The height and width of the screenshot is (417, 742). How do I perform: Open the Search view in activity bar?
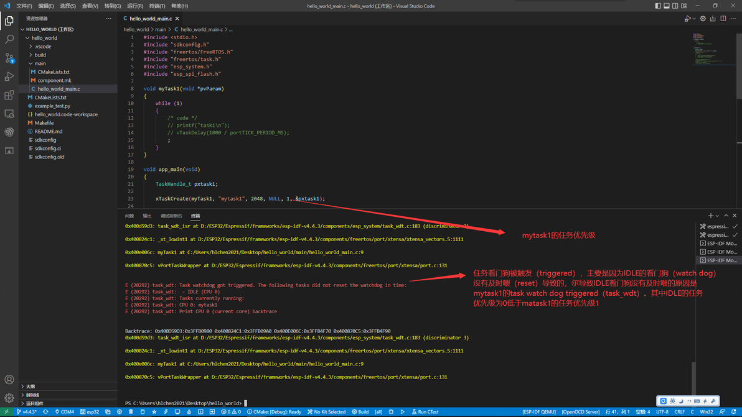9,39
